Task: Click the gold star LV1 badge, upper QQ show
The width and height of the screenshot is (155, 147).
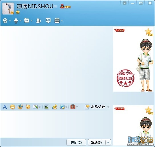Action: [x=149, y=32]
